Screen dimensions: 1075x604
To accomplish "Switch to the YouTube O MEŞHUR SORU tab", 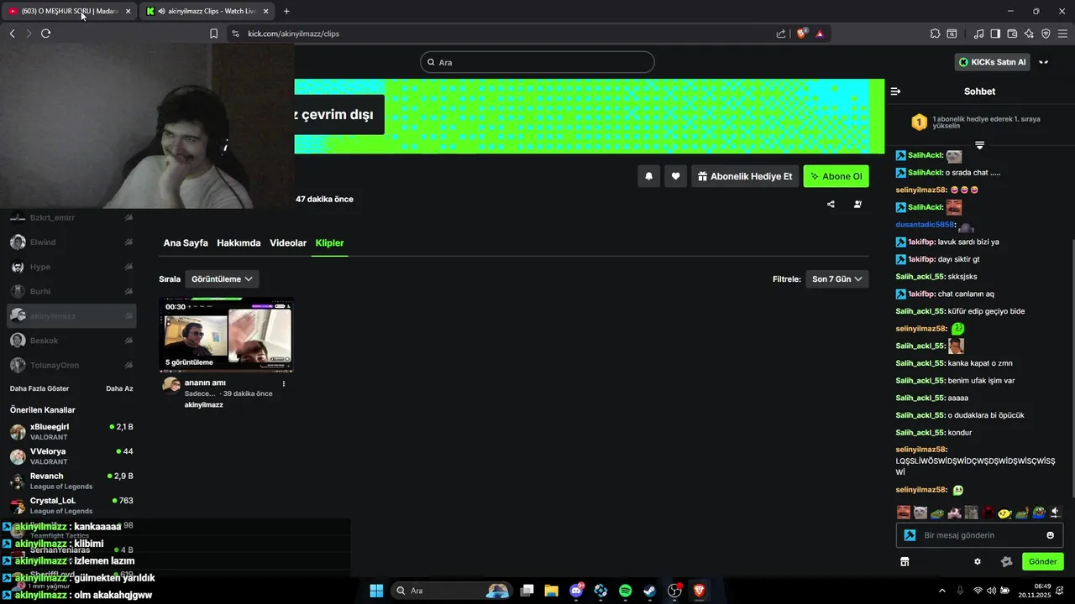I will pos(68,11).
